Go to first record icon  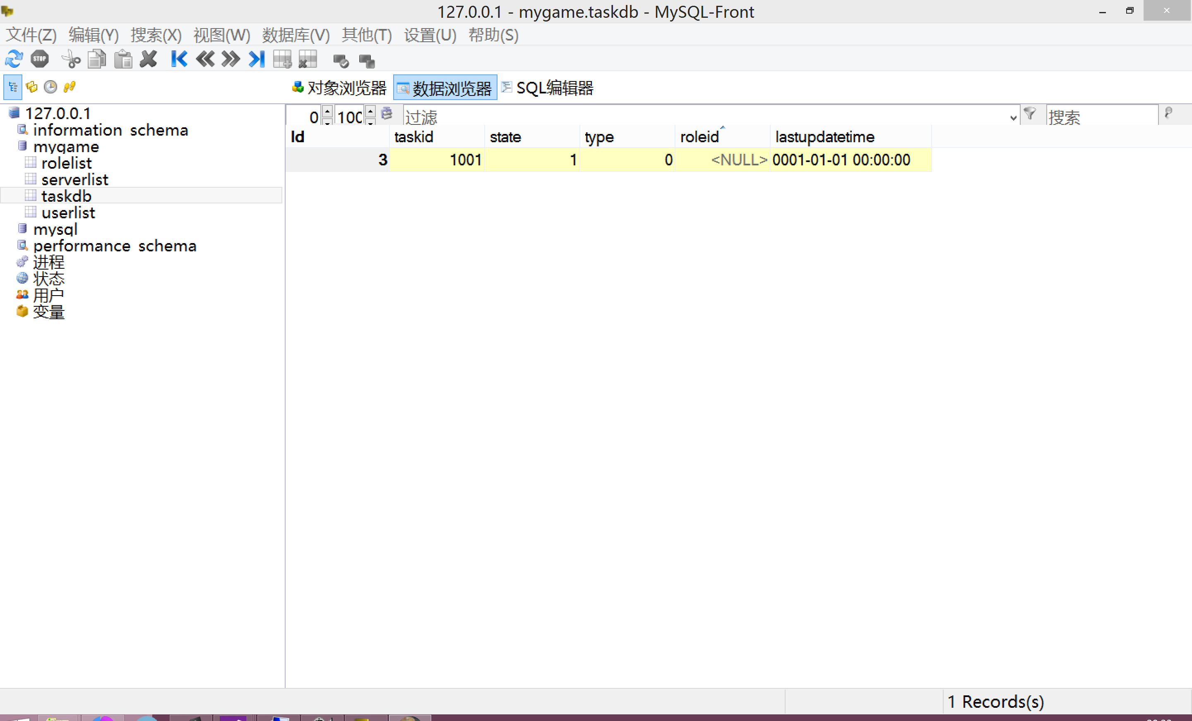(x=179, y=60)
